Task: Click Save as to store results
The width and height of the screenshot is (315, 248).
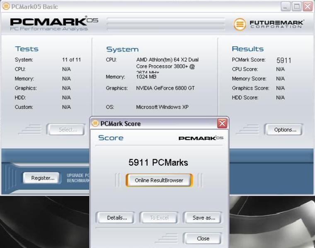Action: tap(204, 218)
